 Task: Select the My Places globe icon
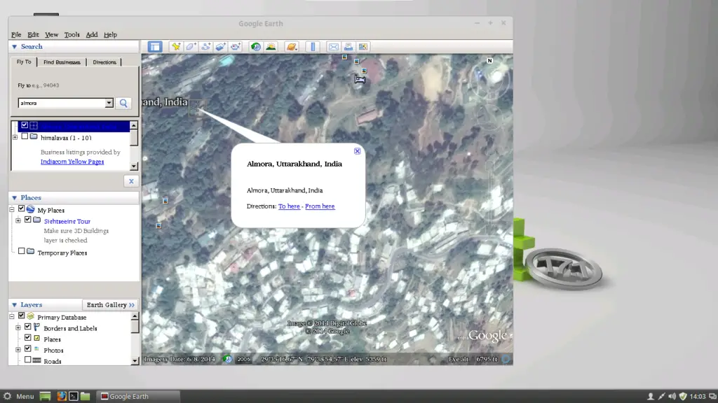(x=31, y=209)
